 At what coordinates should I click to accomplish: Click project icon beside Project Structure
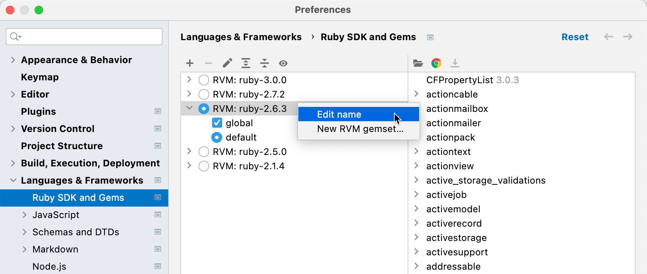point(158,146)
